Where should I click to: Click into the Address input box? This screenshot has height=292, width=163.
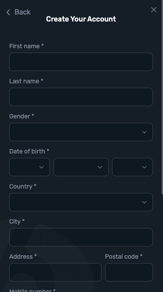click(55, 272)
